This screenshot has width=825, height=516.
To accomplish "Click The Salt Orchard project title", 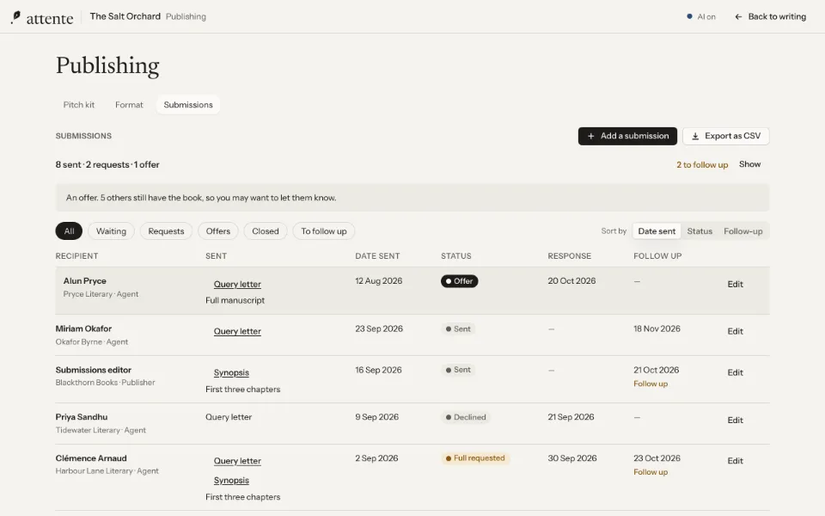I will coord(125,16).
